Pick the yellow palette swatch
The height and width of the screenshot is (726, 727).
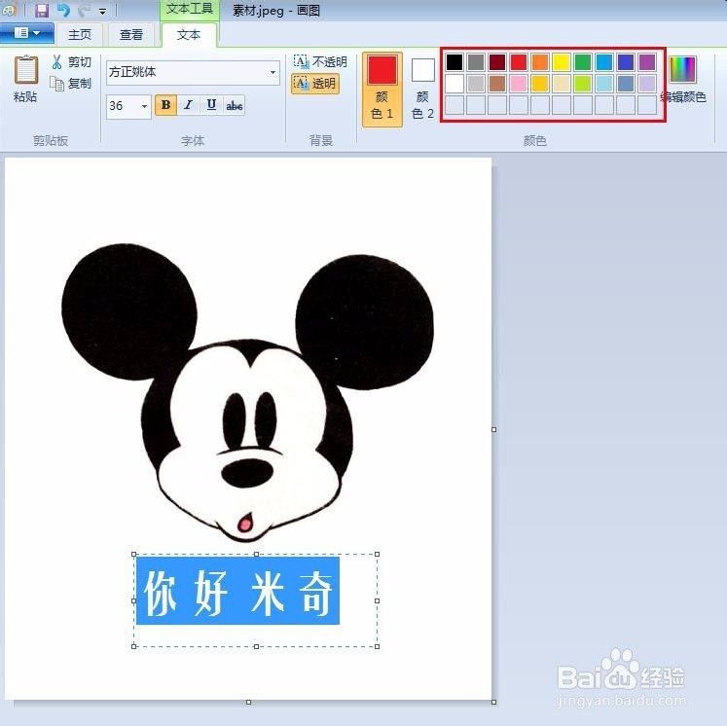(x=561, y=61)
